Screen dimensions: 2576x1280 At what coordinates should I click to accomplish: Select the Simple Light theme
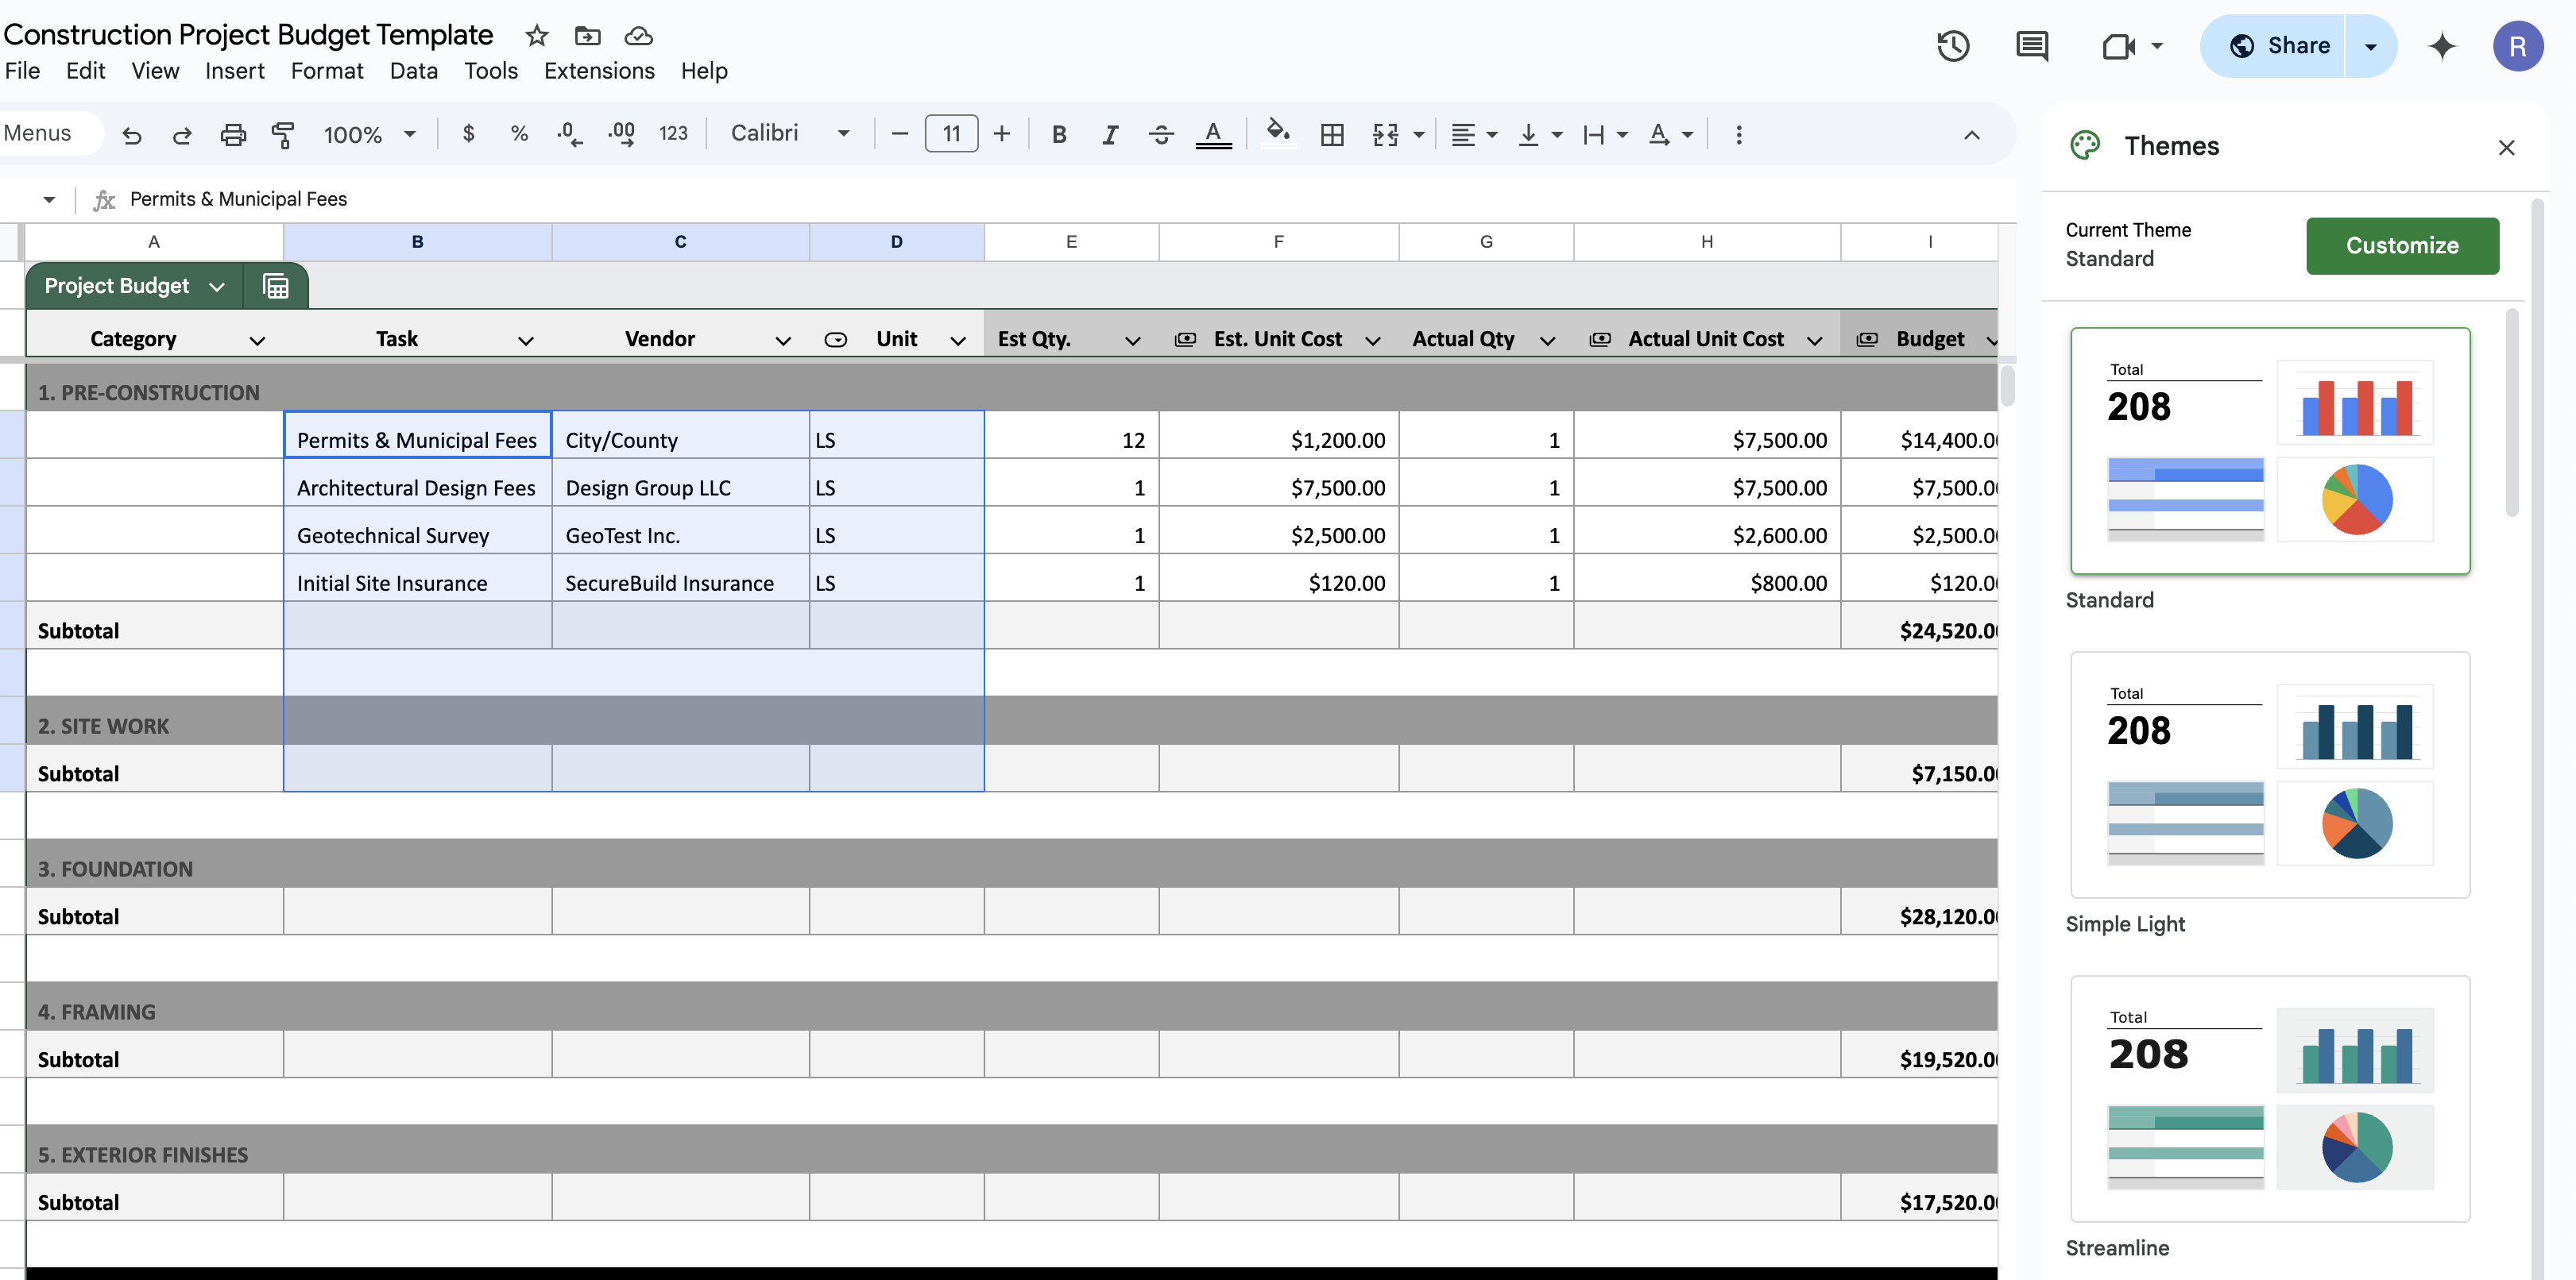2269,774
